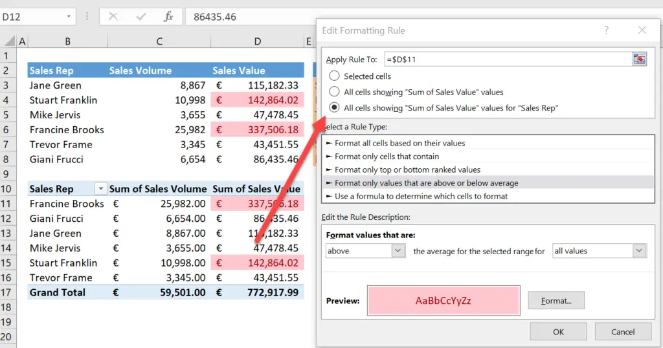
Task: Click the dialog help question mark icon
Action: click(x=606, y=30)
